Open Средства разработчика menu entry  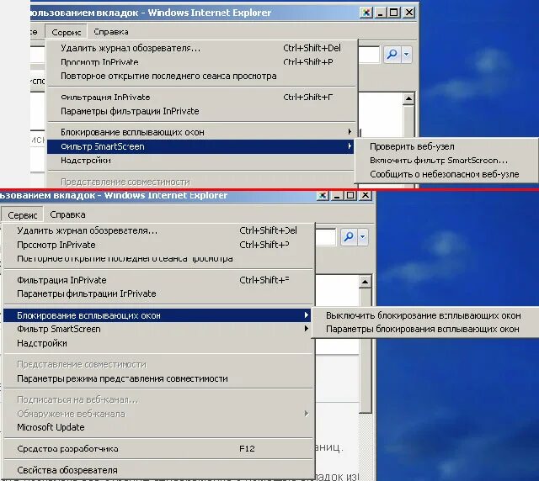[157, 449]
